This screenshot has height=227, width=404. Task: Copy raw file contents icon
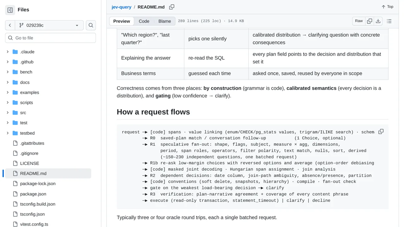[x=370, y=21]
